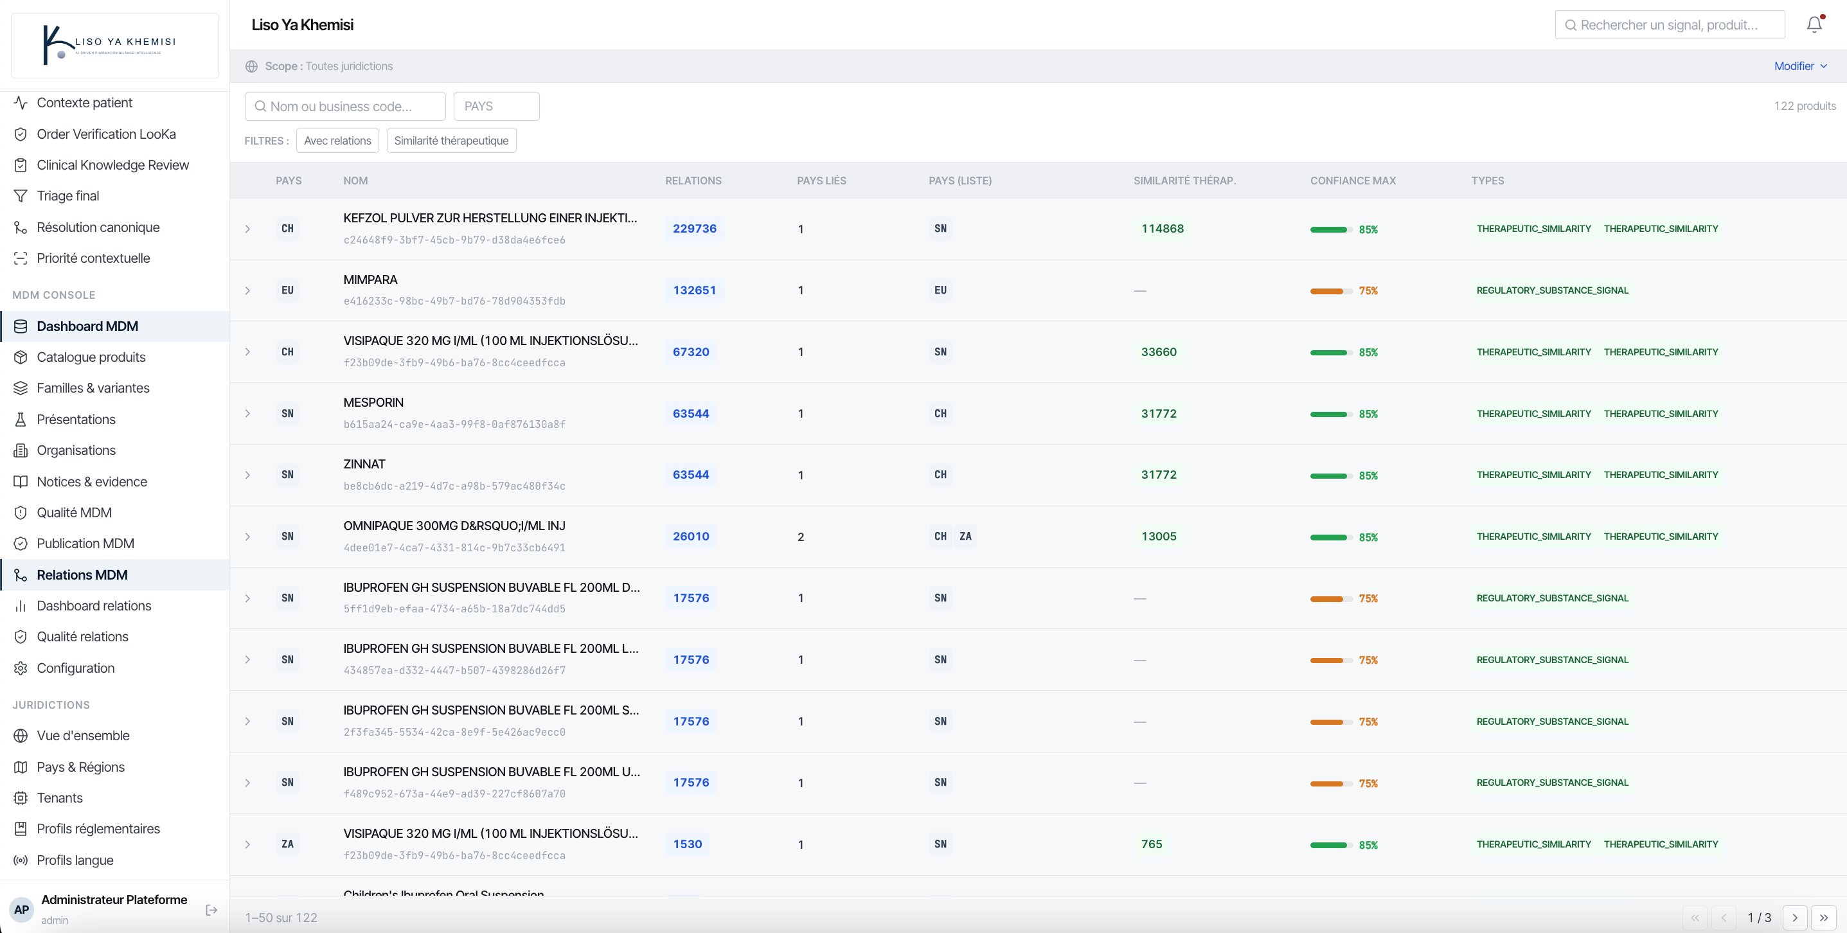Click the Configuration gear icon

point(21,668)
